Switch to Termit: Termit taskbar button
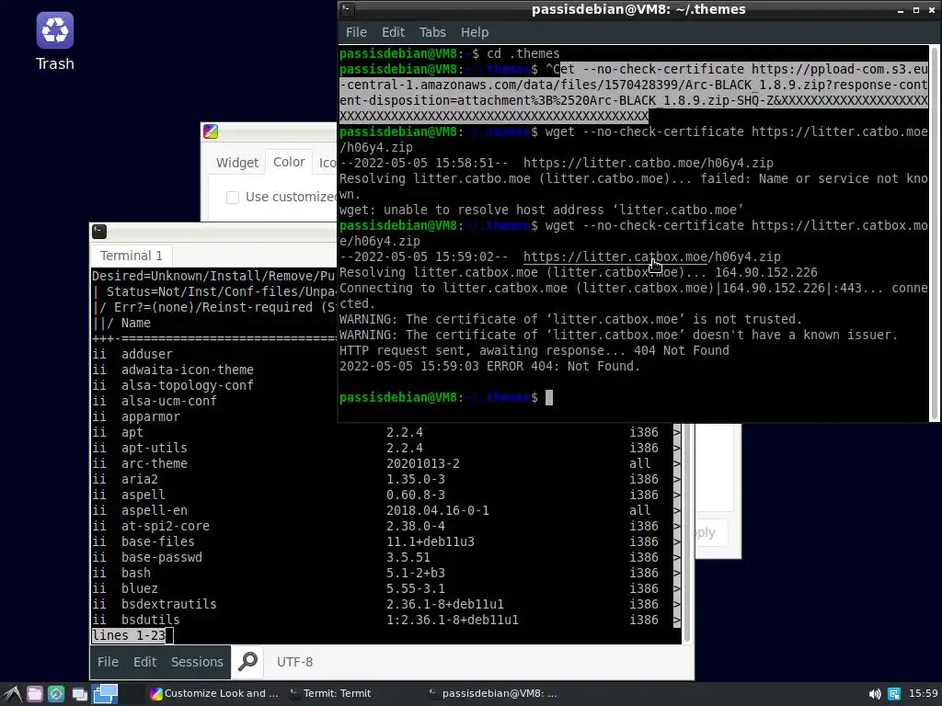This screenshot has height=706, width=942. click(330, 693)
